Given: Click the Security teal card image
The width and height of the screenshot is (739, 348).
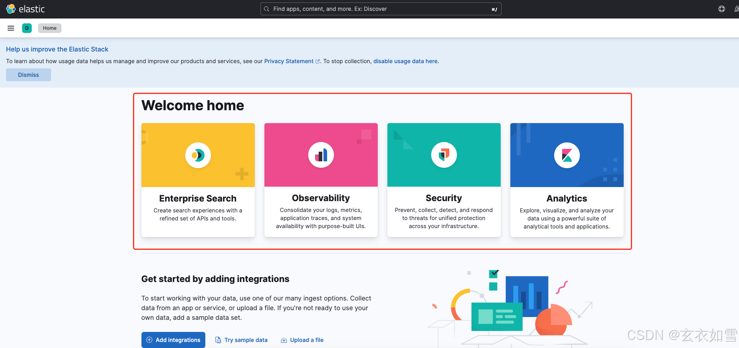Looking at the screenshot, I should tap(444, 155).
